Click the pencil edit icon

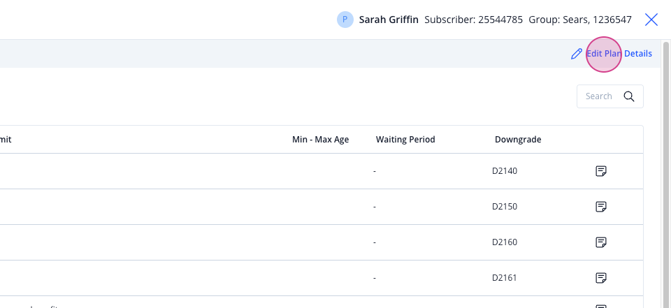[x=577, y=54]
